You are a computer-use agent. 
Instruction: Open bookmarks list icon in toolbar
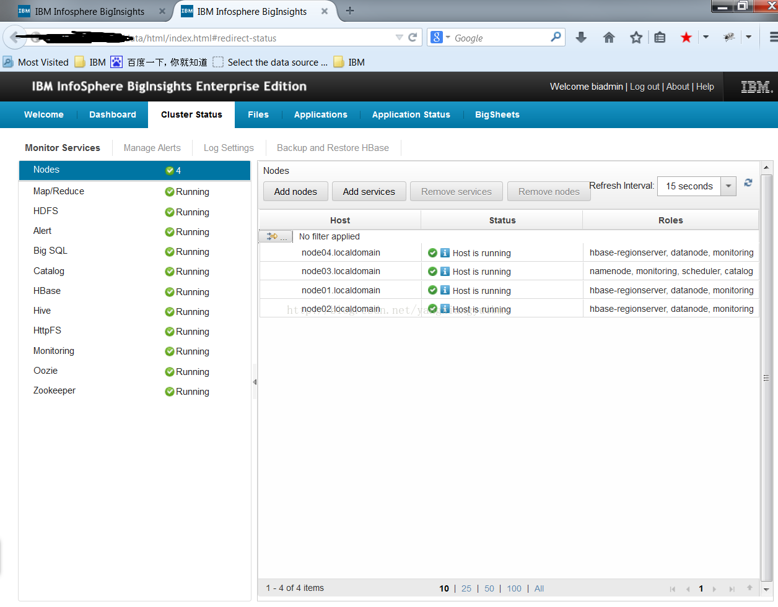(660, 38)
